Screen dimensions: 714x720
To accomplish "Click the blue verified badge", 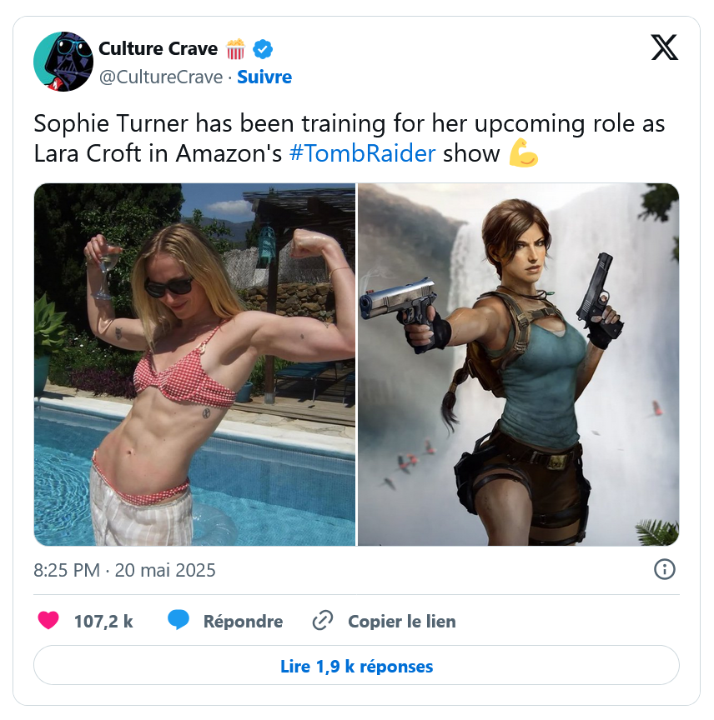I will point(263,49).
